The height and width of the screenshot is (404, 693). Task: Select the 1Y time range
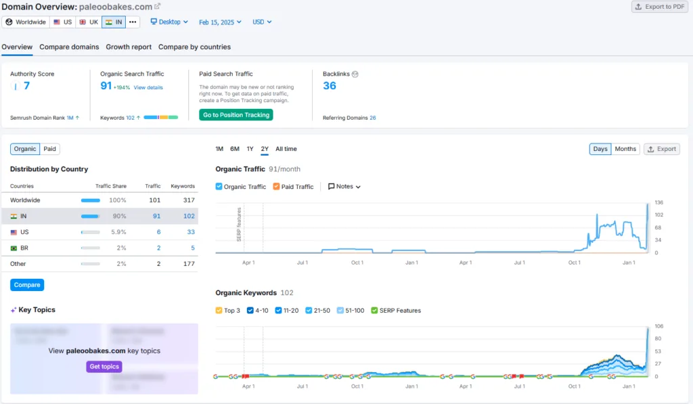(250, 149)
